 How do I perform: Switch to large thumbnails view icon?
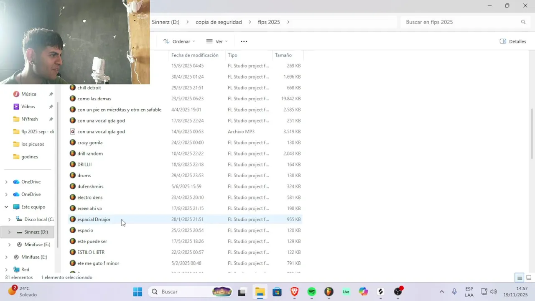click(x=529, y=278)
